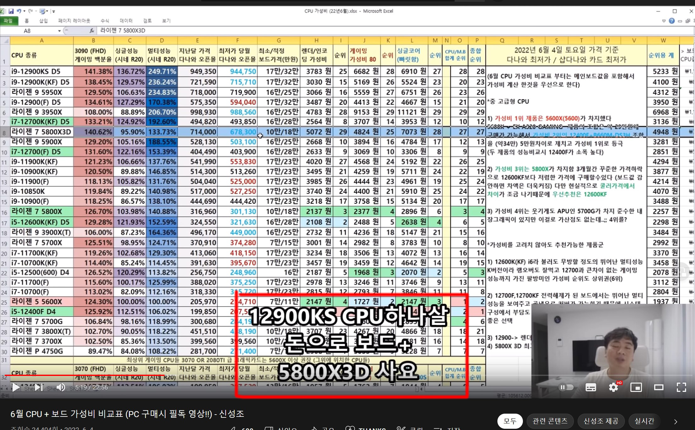Image resolution: width=695 pixels, height=430 pixels.
Task: Expand the cell name box dropdown
Action: (59, 31)
